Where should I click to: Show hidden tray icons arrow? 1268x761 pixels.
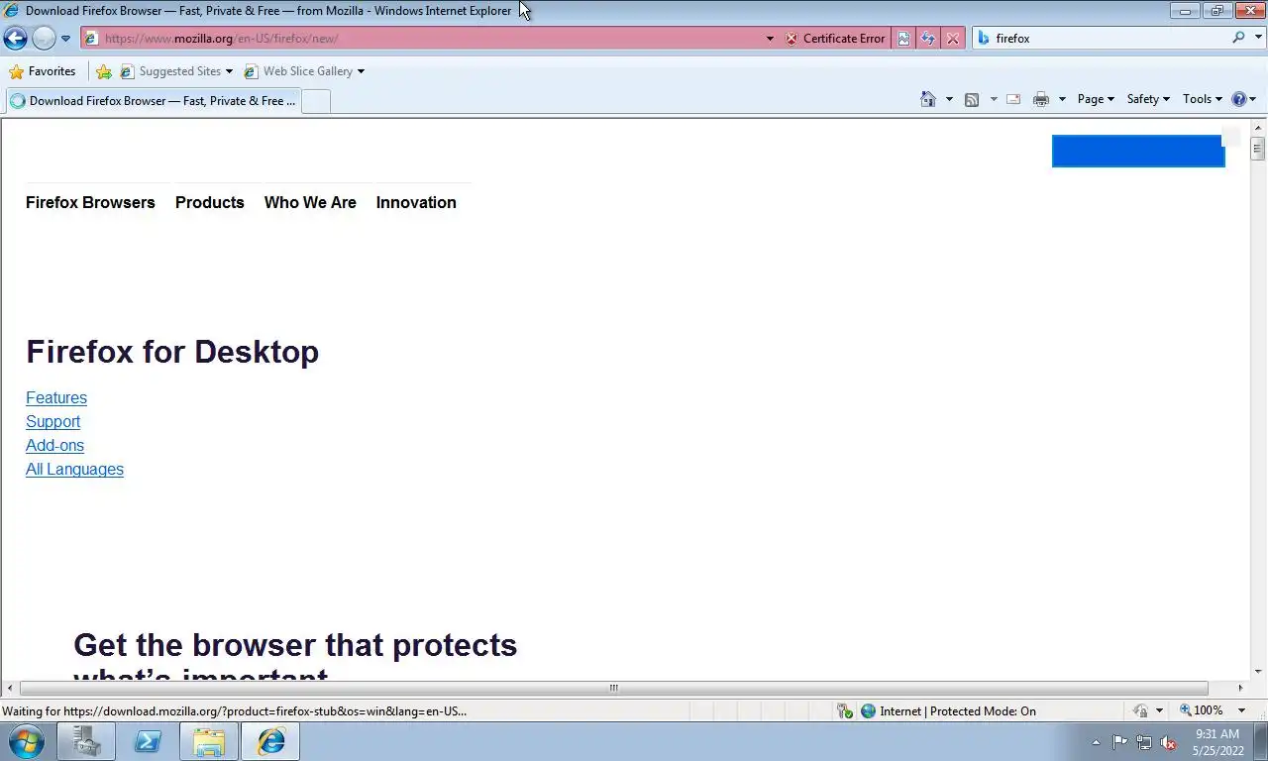(1096, 742)
